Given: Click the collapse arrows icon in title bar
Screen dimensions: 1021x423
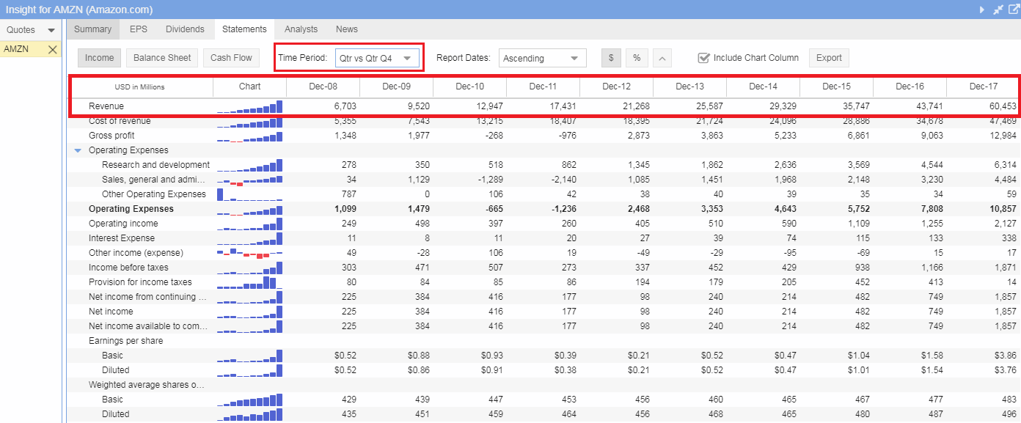Looking at the screenshot, I should coord(998,10).
